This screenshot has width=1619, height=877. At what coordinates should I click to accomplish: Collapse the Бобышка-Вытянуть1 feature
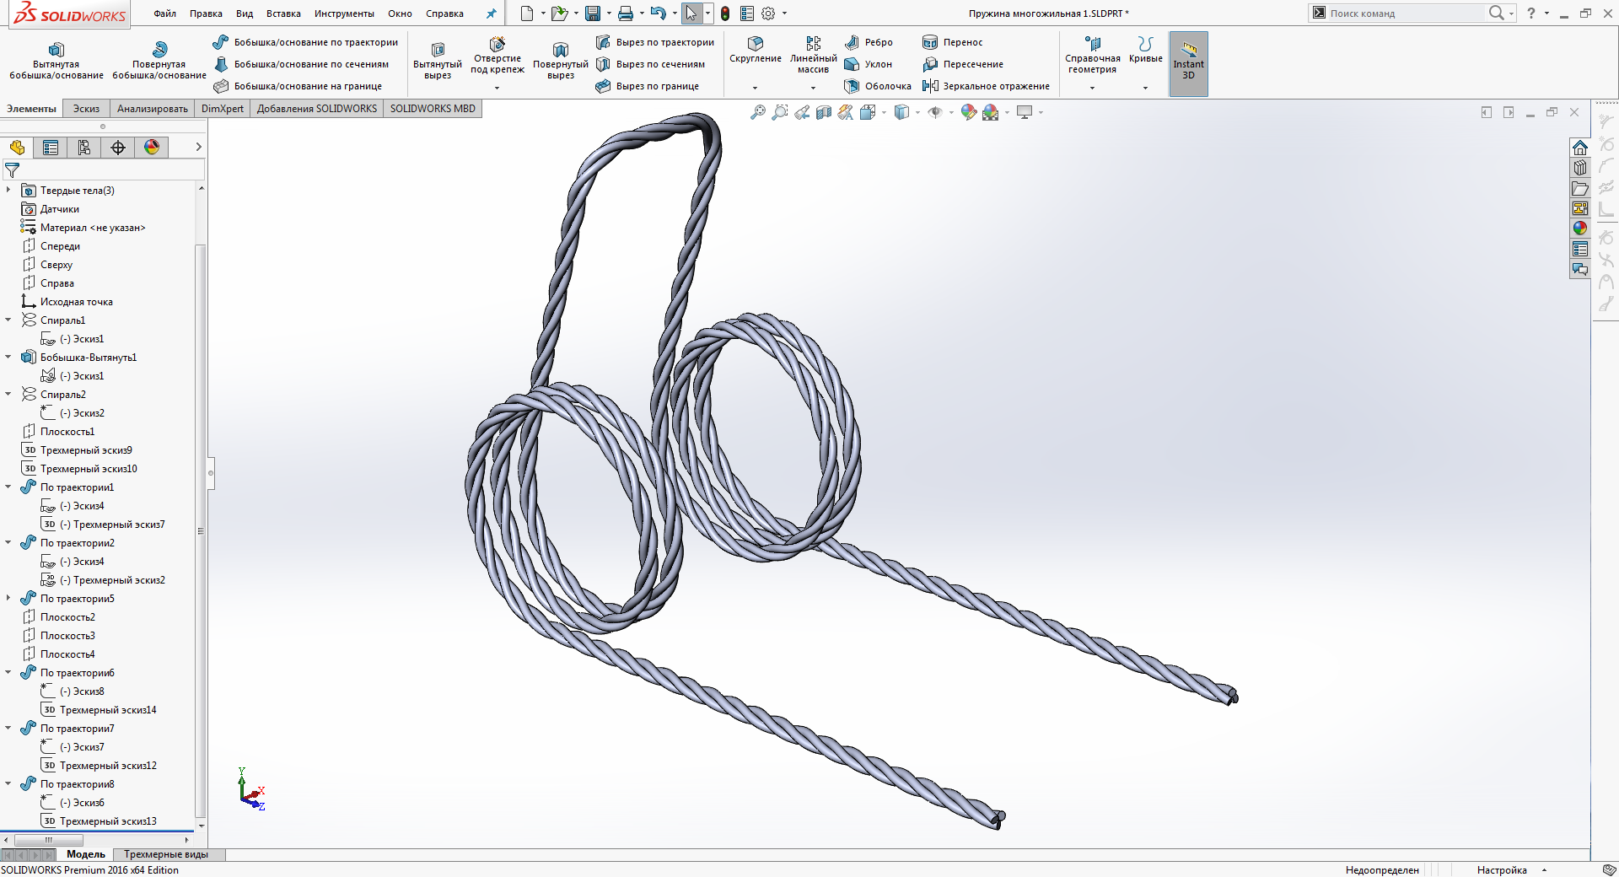coord(8,358)
